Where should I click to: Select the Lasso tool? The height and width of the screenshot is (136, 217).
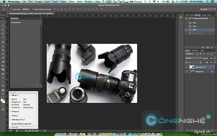3,26
